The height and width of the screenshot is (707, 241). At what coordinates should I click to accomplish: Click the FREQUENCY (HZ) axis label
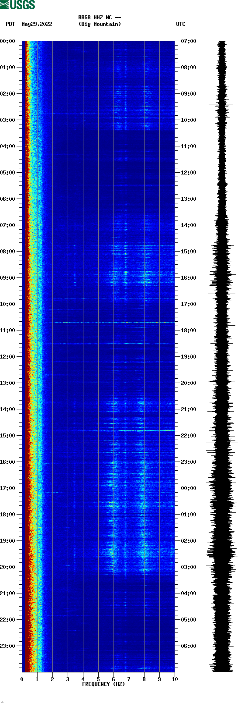pos(103,684)
